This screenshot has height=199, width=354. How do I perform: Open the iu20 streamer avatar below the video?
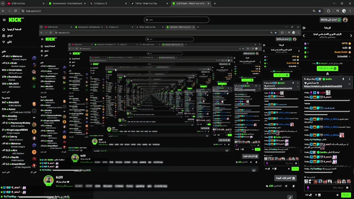(x=48, y=180)
